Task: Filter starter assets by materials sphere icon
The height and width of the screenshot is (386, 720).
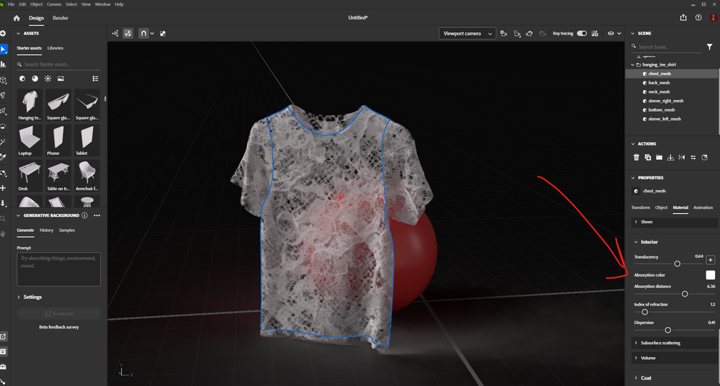Action: tap(35, 78)
